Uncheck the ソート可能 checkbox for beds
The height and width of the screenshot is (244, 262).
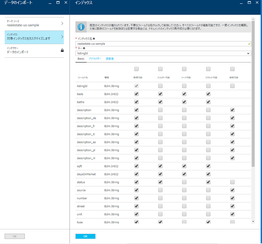coord(184,94)
